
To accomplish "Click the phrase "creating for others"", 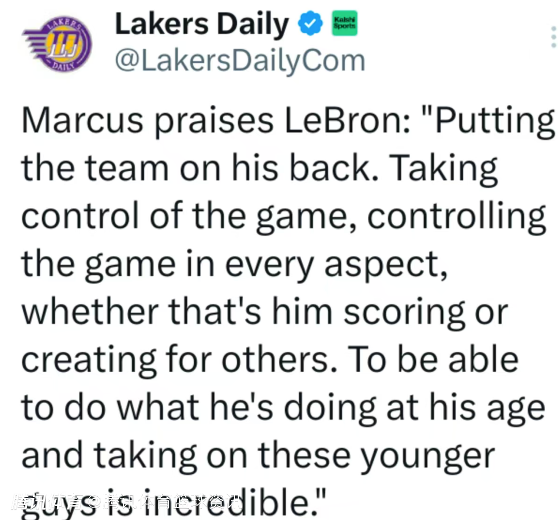I will tap(175, 360).
